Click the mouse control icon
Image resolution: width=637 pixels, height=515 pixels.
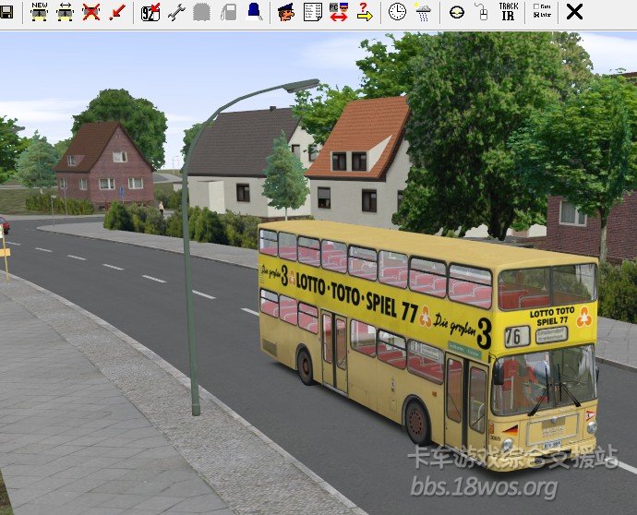coord(482,11)
